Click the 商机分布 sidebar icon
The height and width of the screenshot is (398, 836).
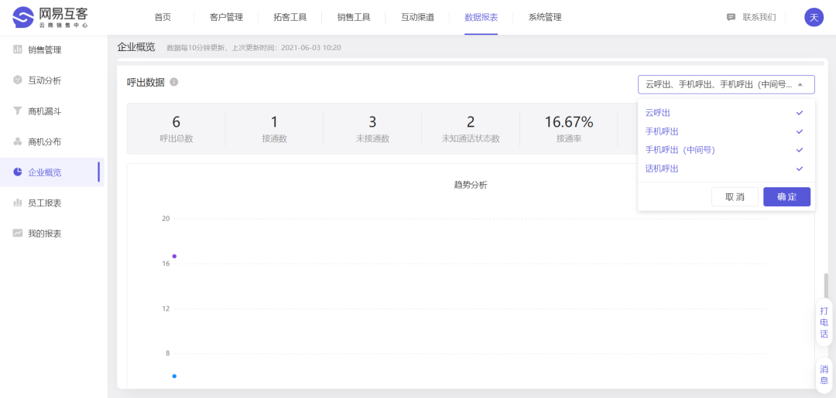click(x=18, y=142)
